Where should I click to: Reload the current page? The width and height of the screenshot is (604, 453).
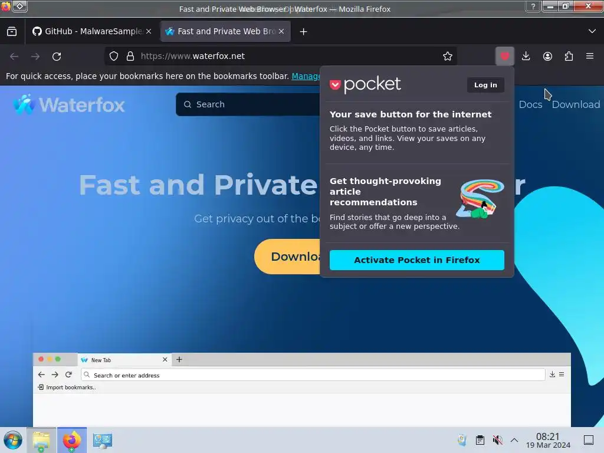[x=57, y=56]
